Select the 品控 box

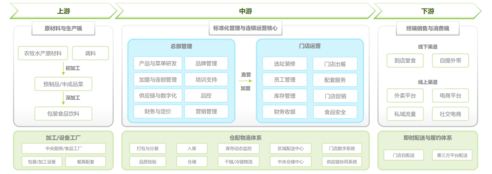pos(206,95)
